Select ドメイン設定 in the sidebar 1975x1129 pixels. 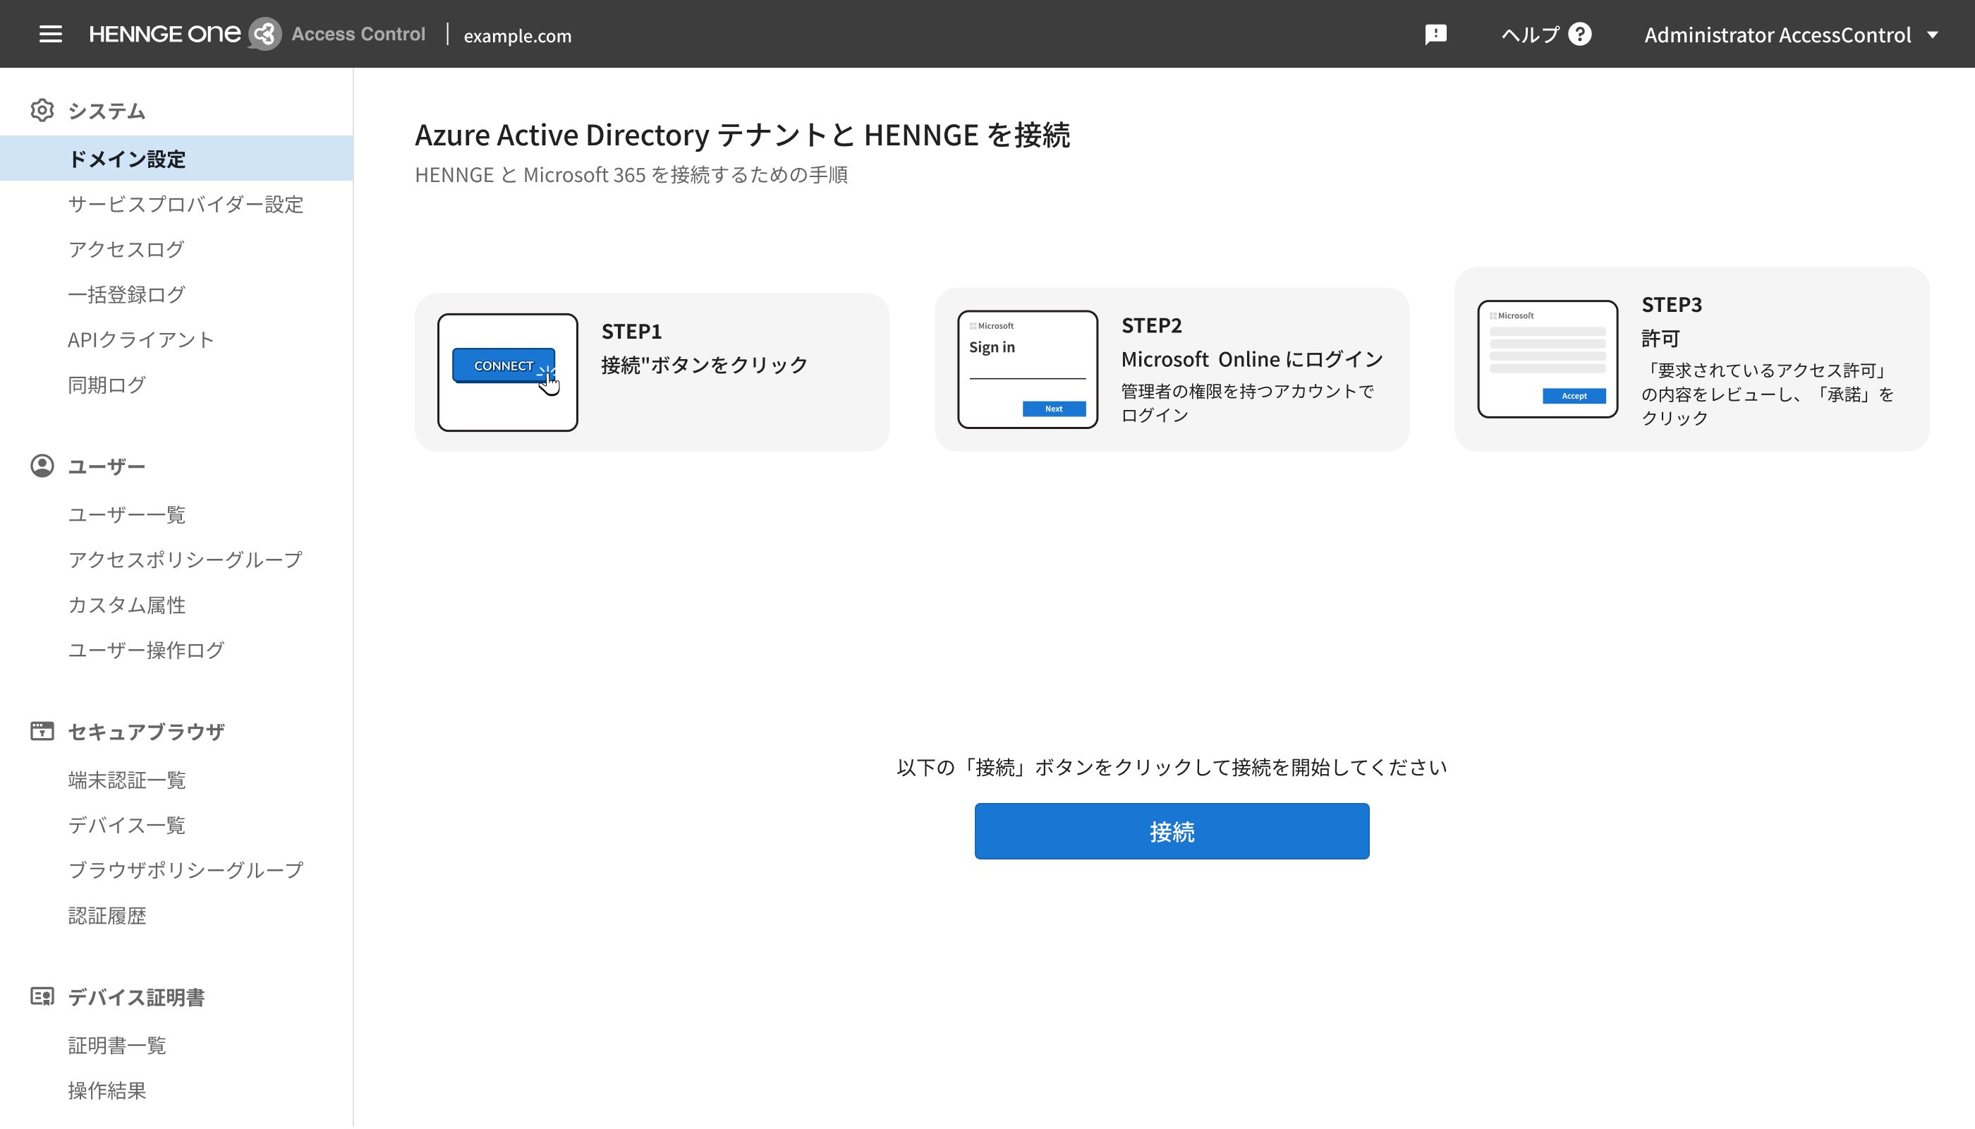pos(177,158)
